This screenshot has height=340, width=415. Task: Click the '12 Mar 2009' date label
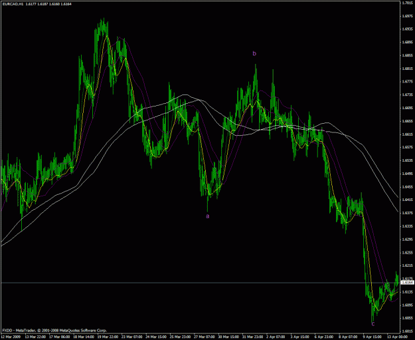(11, 337)
